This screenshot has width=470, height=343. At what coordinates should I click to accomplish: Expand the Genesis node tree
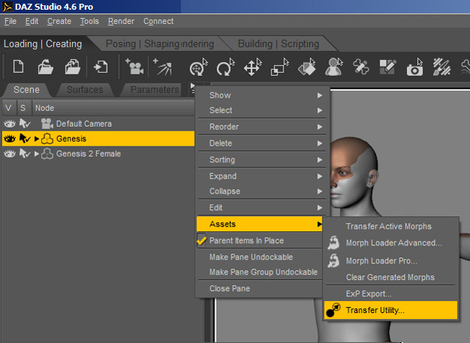[37, 139]
